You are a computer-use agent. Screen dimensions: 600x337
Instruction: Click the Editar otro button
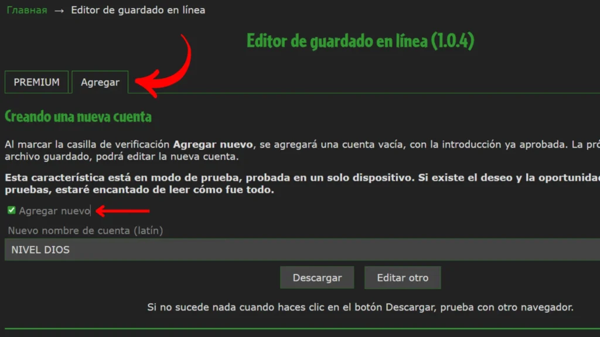[x=403, y=277]
